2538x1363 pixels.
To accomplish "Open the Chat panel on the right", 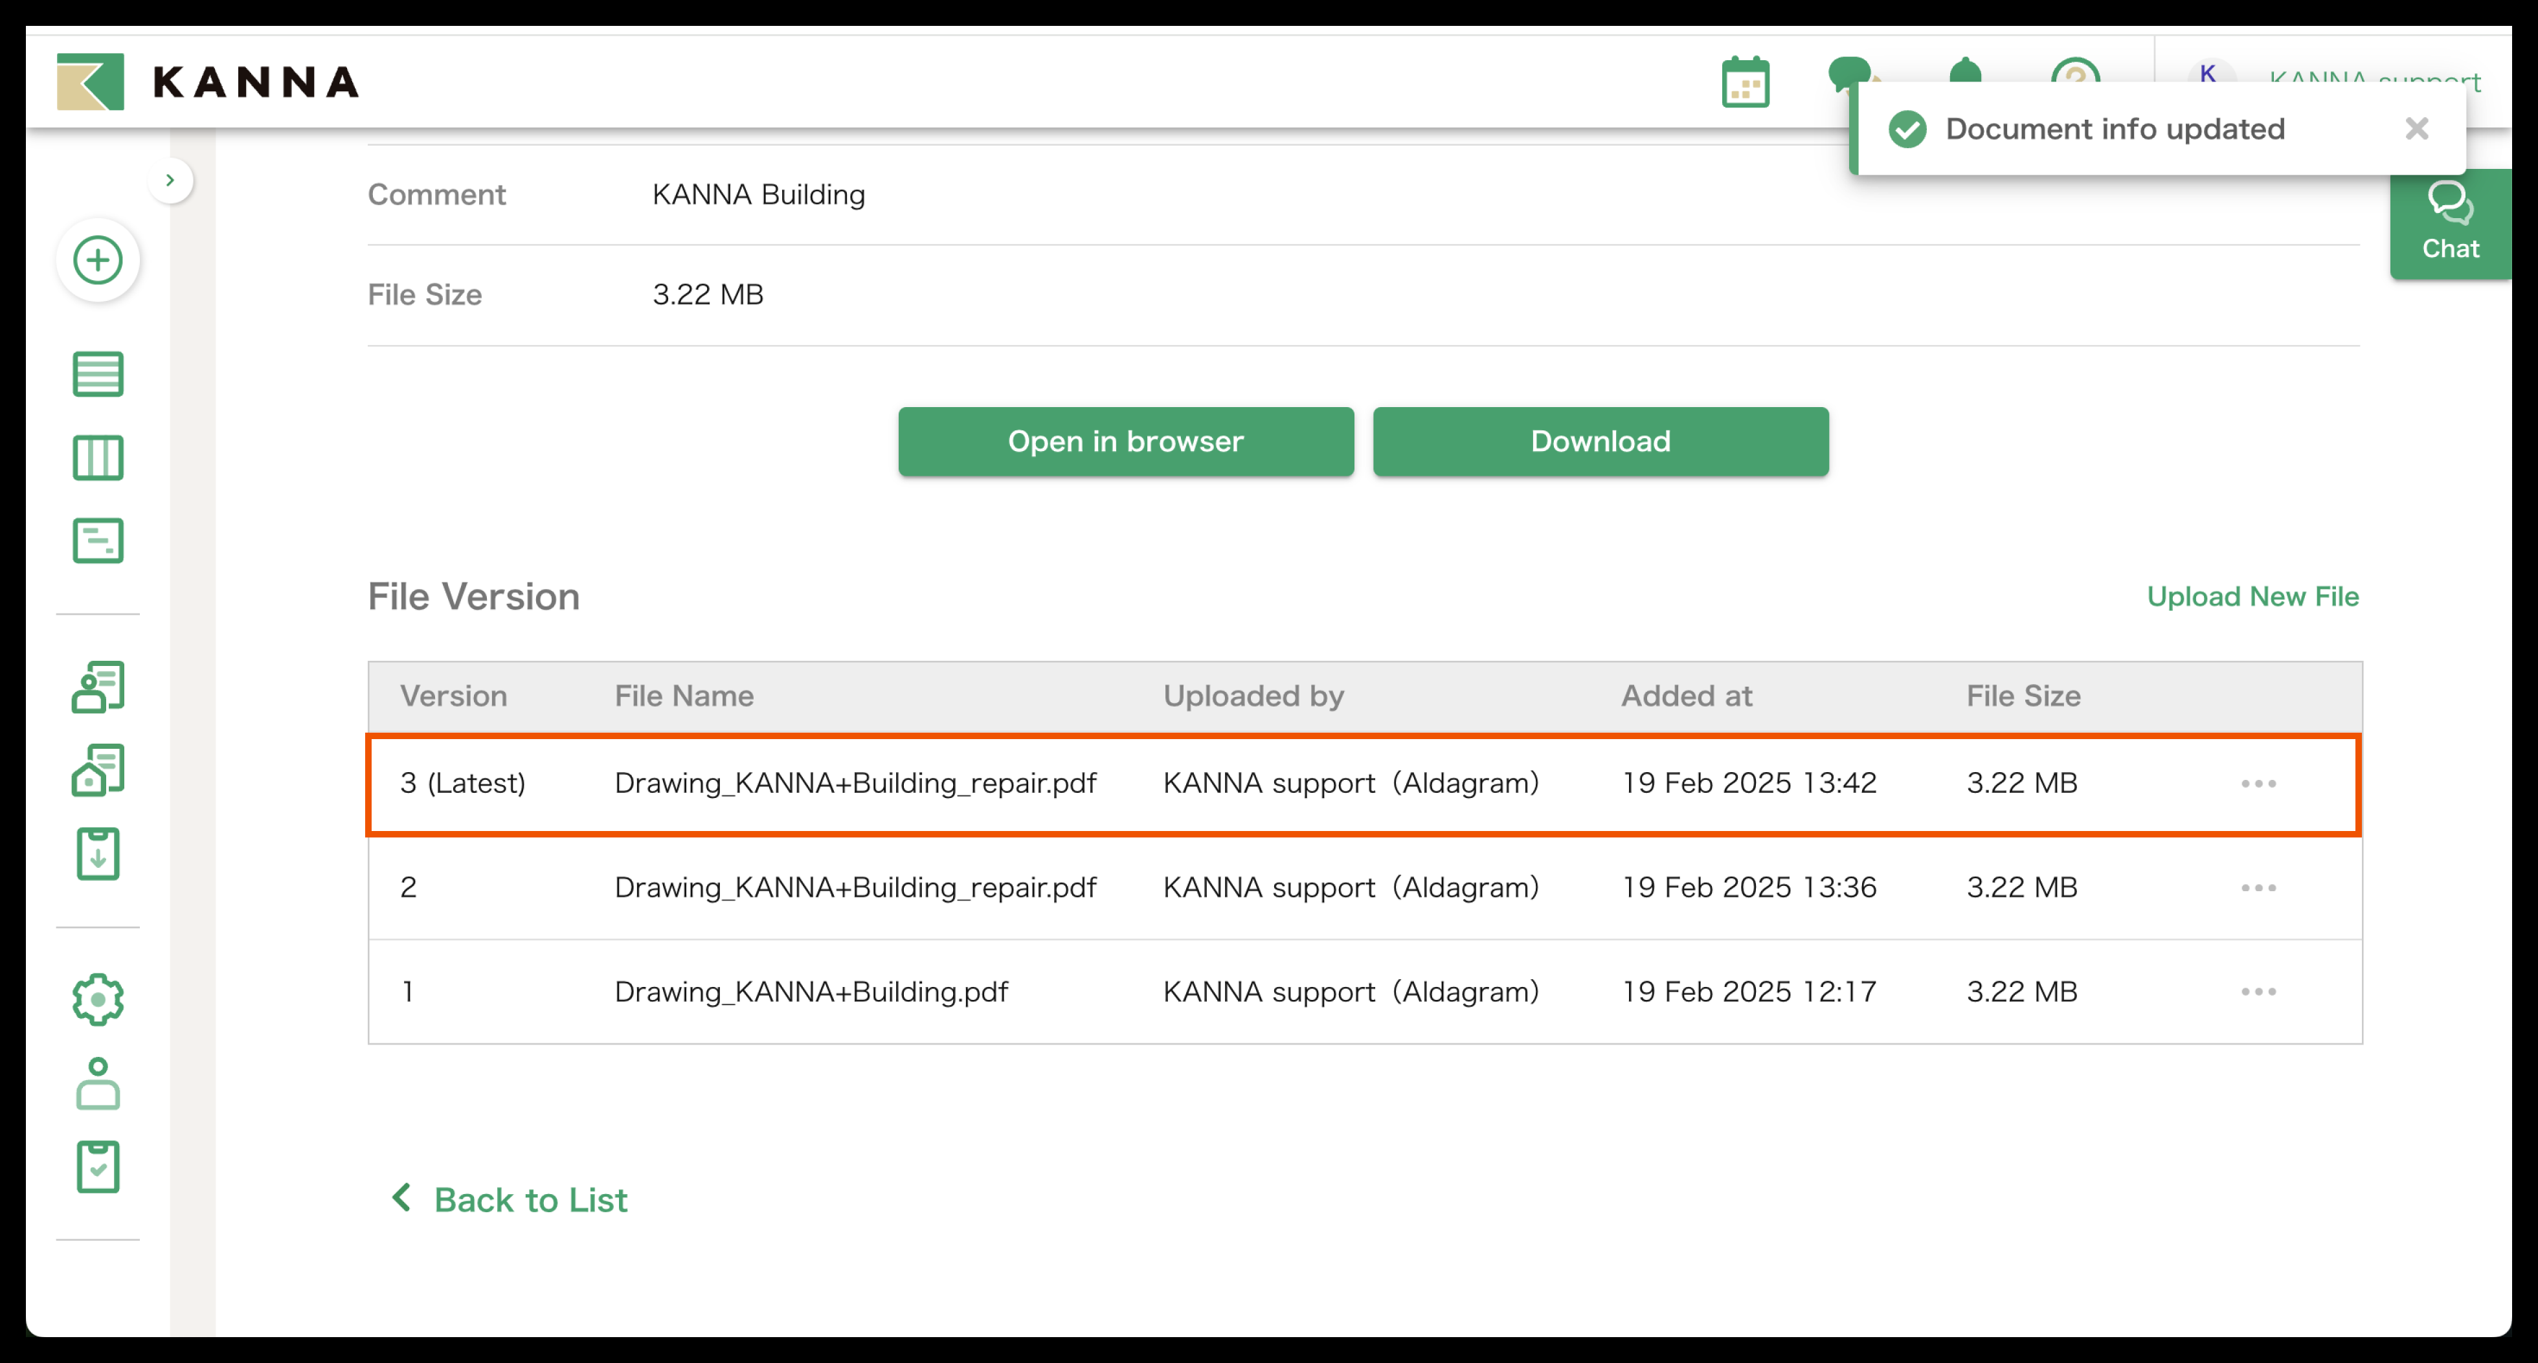I will [x=2451, y=221].
